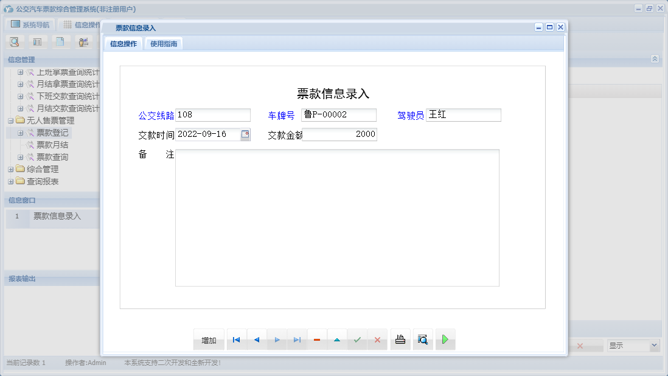Cancel the record with the red X icon
Screen dimensions: 668x376
(377, 339)
